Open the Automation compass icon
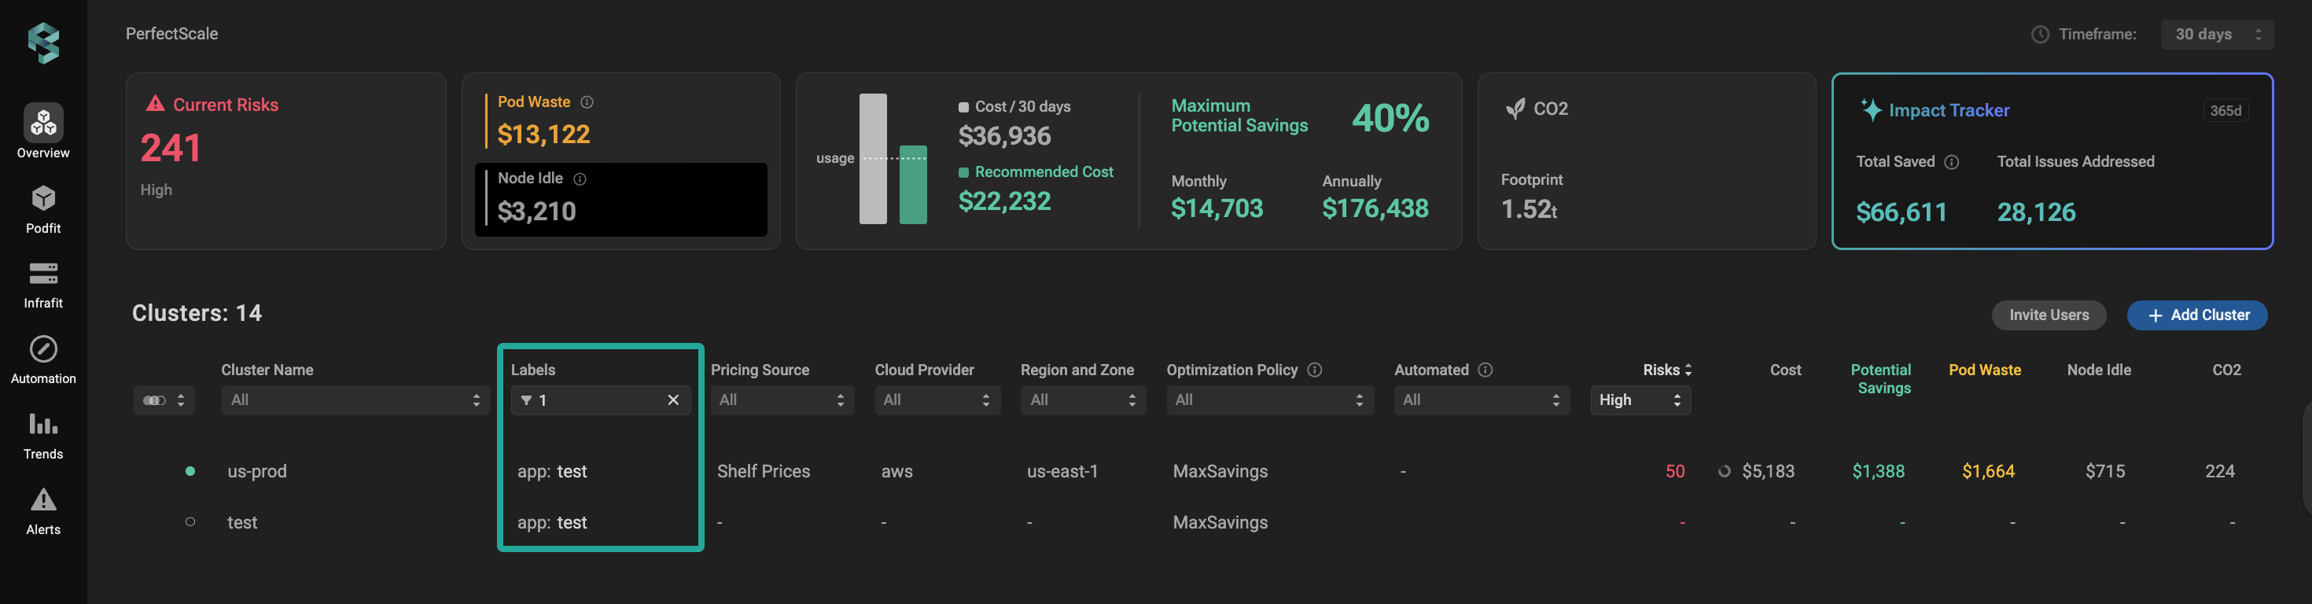Viewport: 2312px width, 604px height. point(43,349)
